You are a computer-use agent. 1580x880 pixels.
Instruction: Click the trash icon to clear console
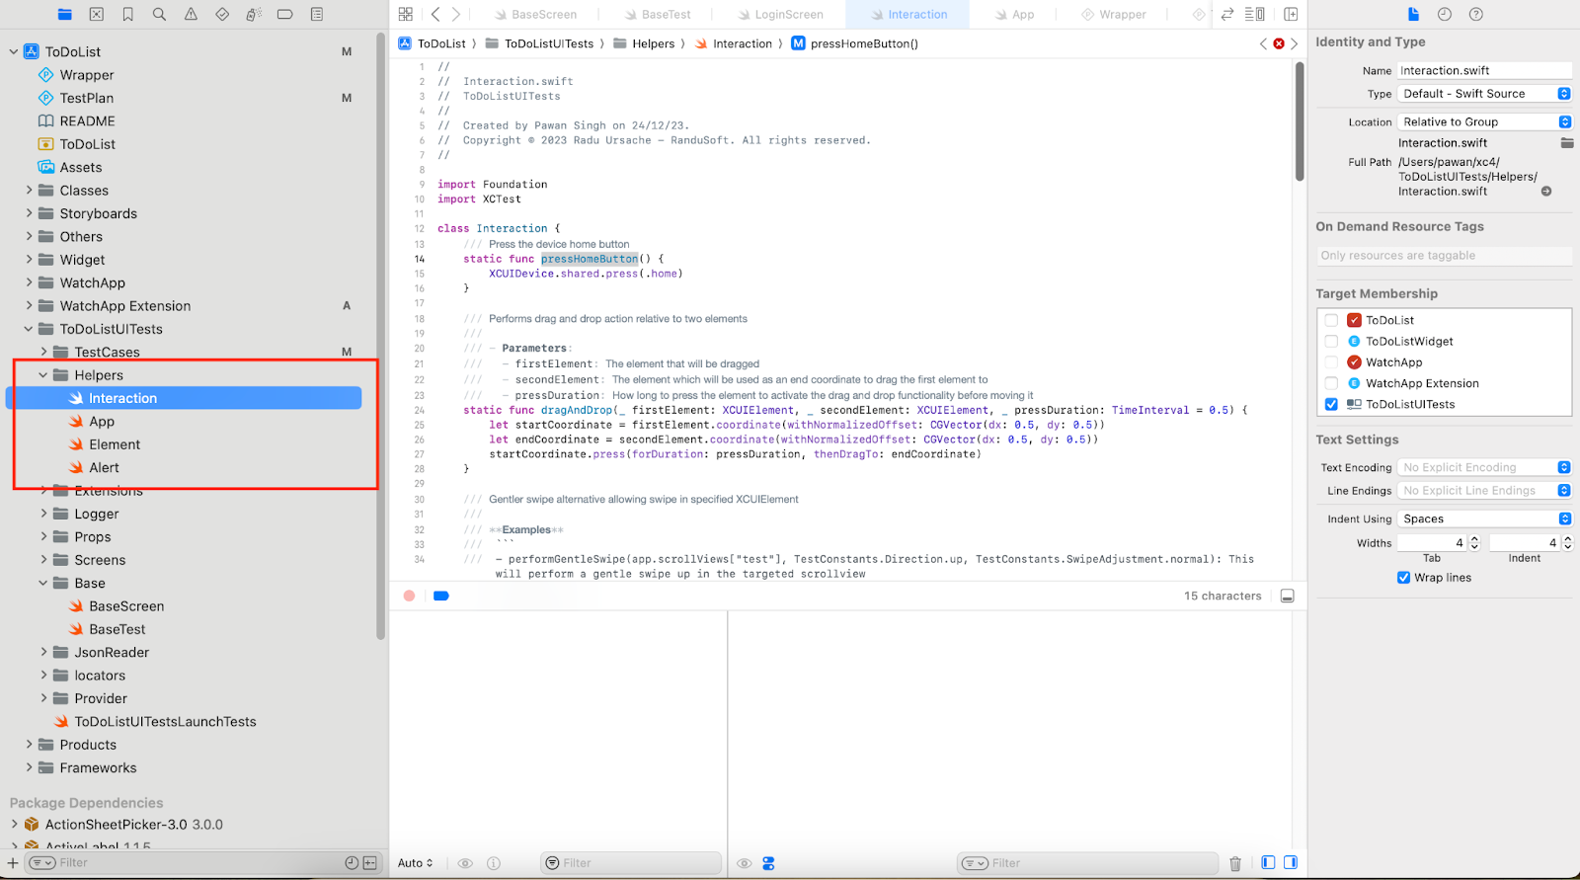click(1235, 863)
